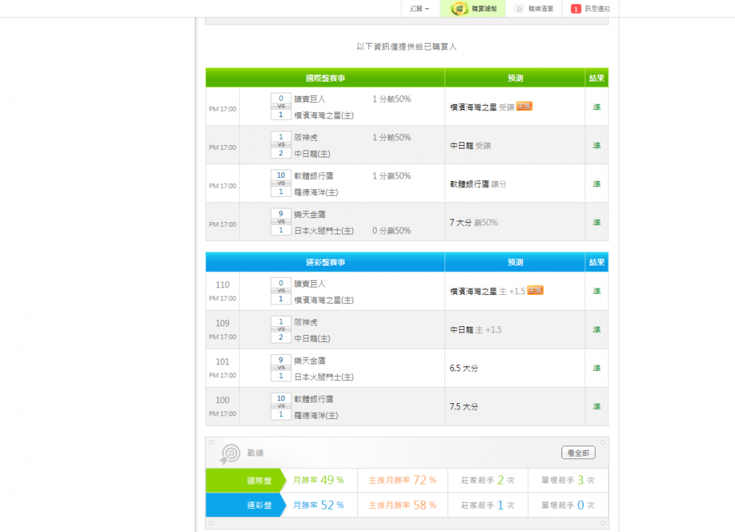Screen dimensions: 735x532
Task: Click the 運彩盤賽事 table header
Action: click(x=325, y=262)
